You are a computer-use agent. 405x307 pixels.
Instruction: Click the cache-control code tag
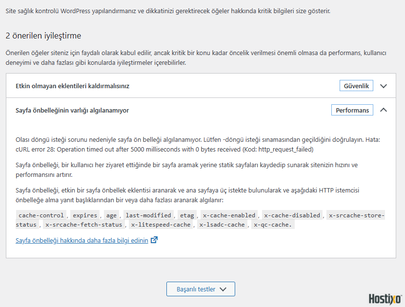[41, 215]
